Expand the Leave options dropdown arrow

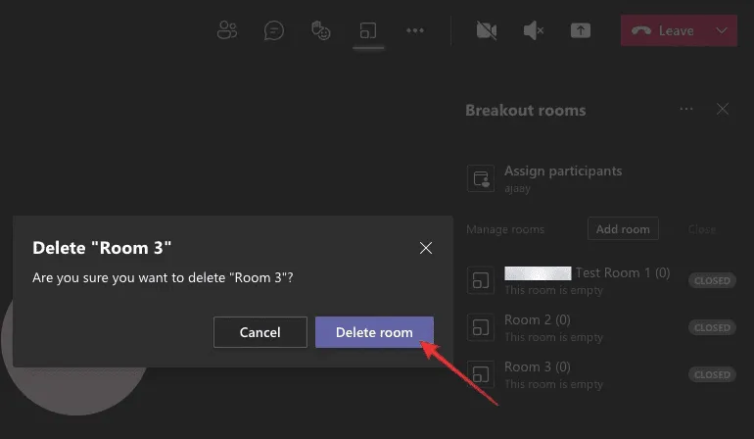point(722,30)
